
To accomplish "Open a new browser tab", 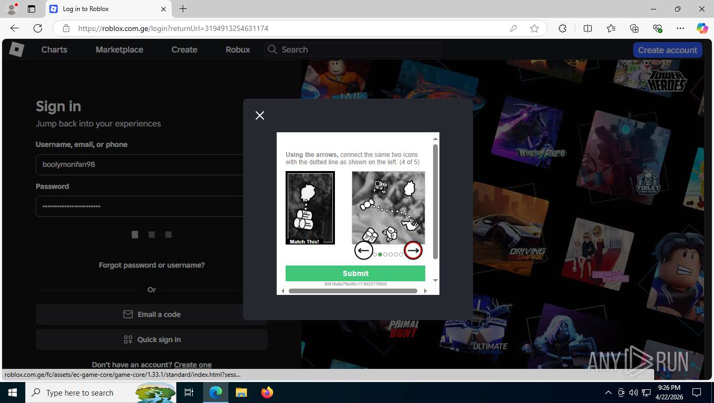I will (x=183, y=9).
